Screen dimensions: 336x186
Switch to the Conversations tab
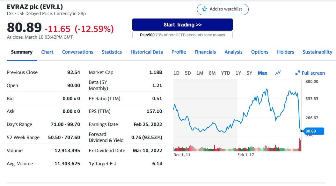(x=77, y=52)
